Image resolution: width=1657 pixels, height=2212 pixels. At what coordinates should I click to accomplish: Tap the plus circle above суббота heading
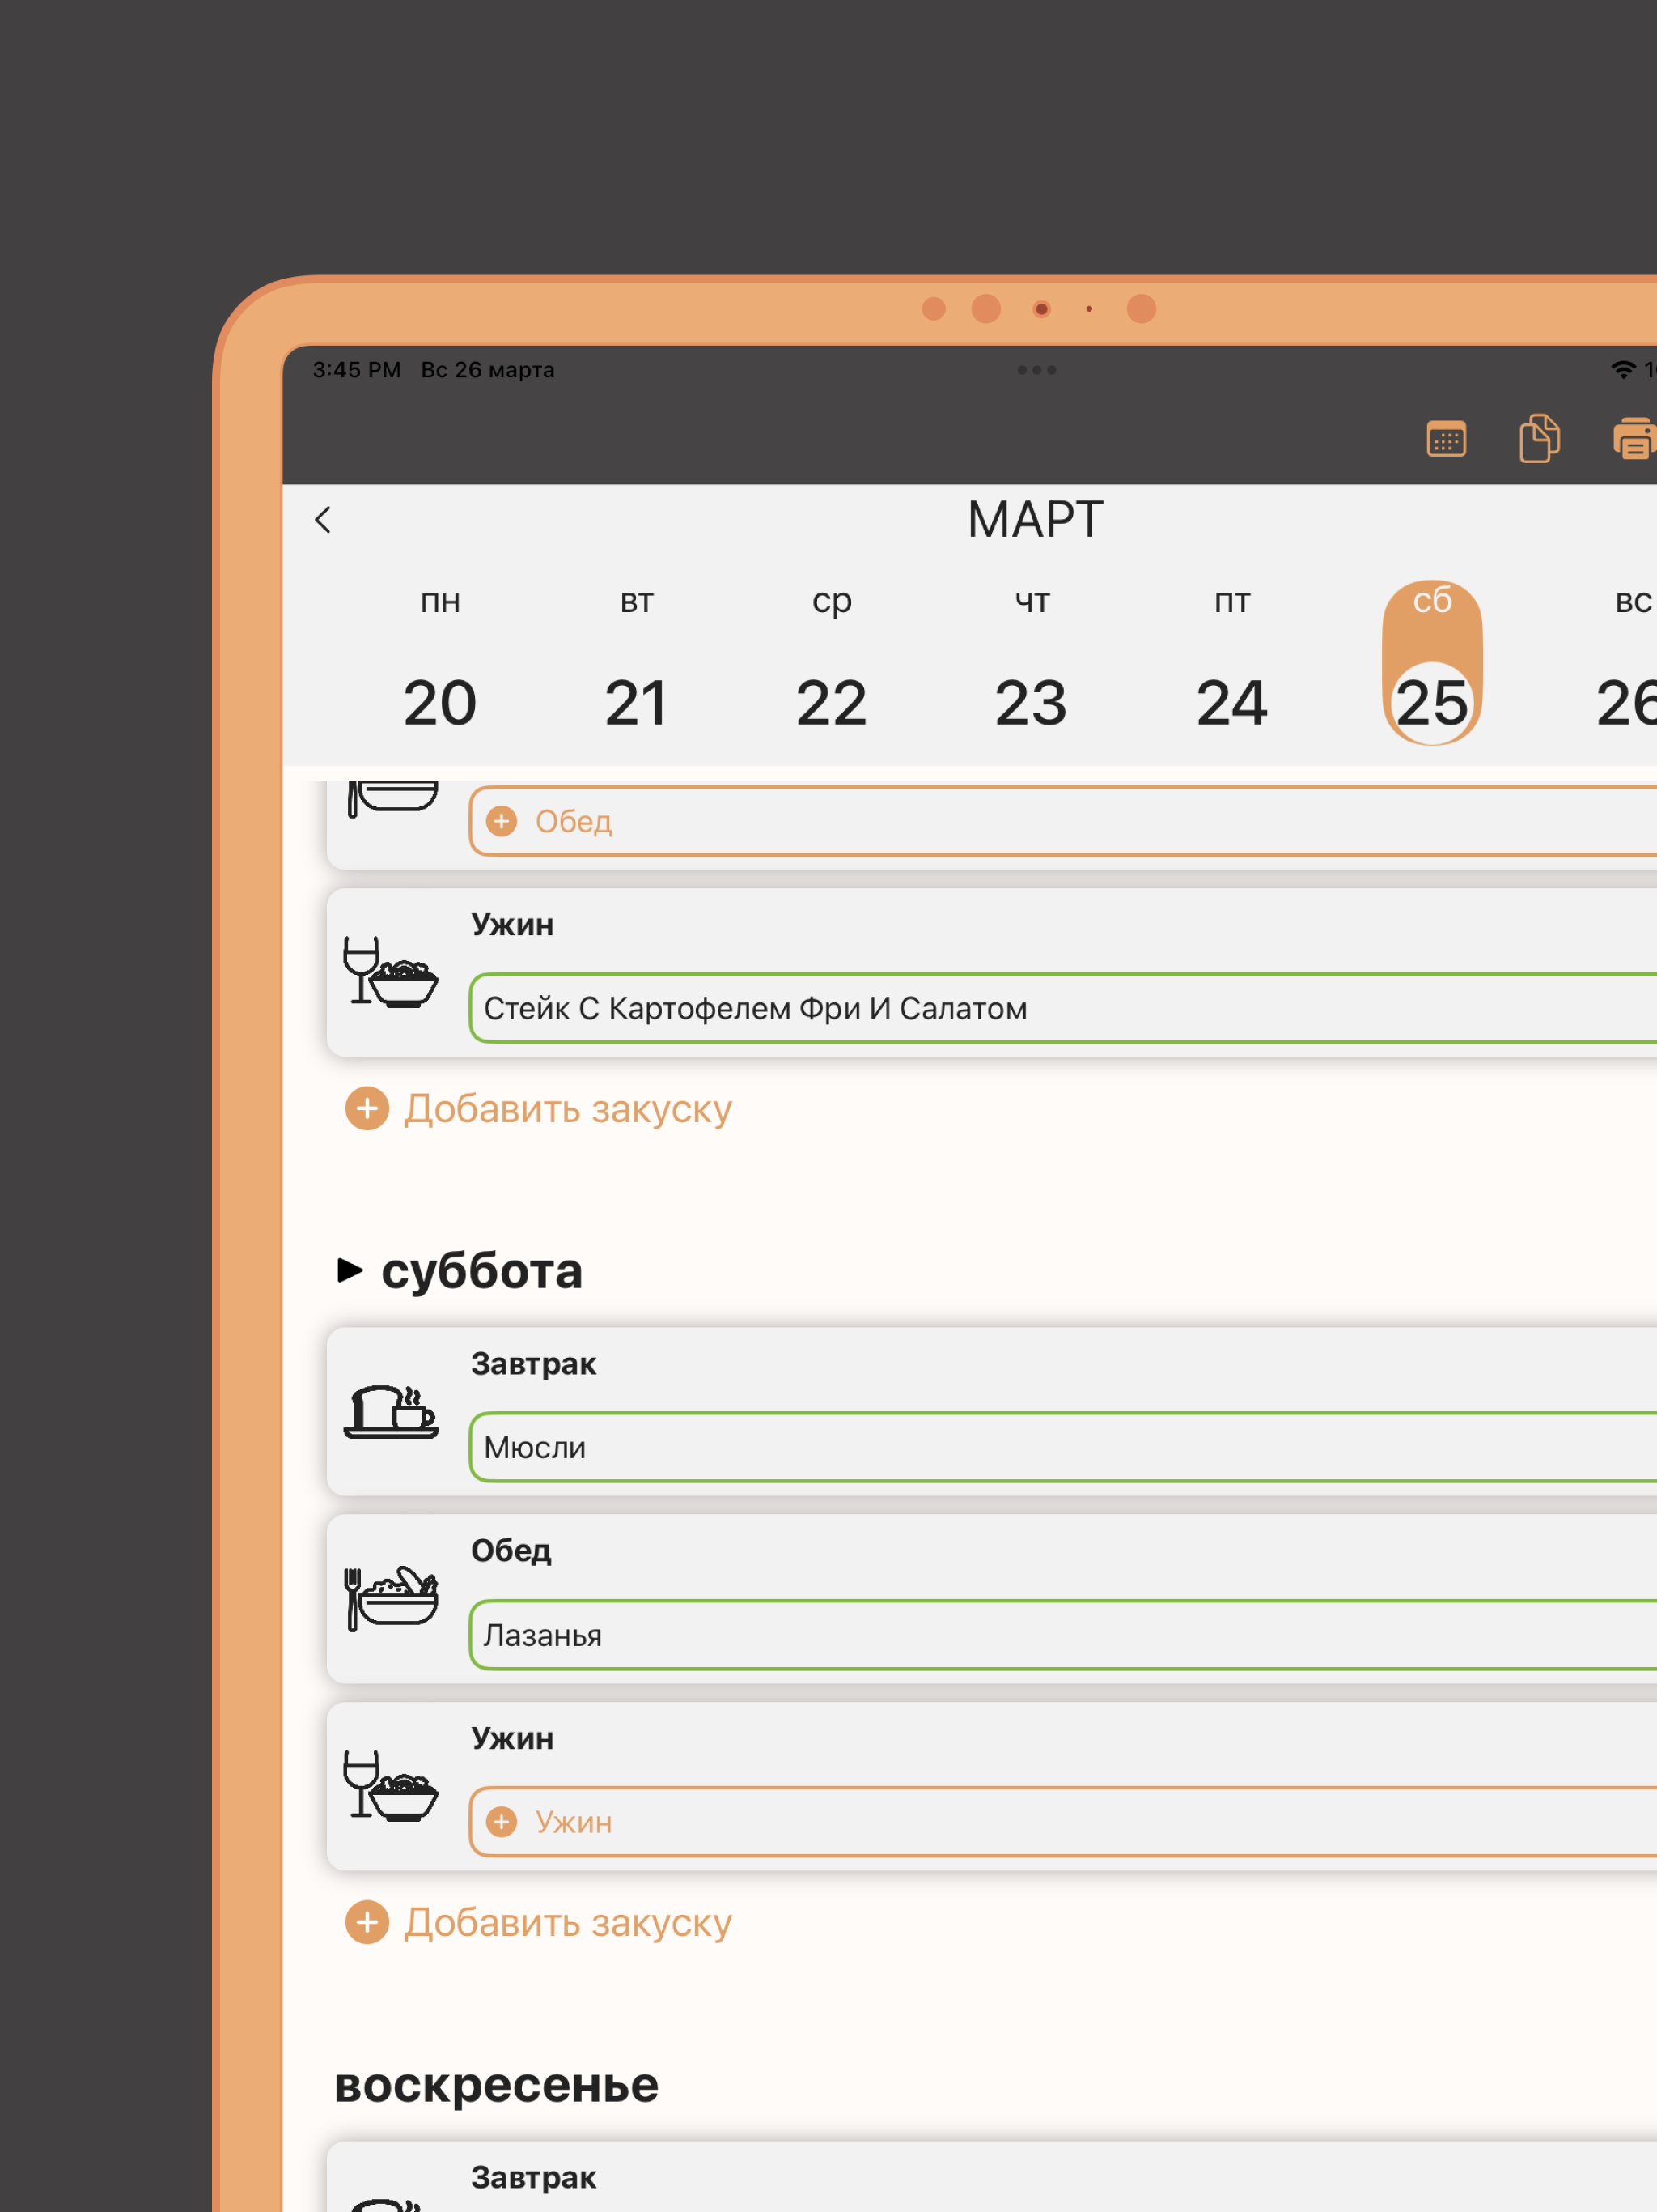click(367, 1109)
